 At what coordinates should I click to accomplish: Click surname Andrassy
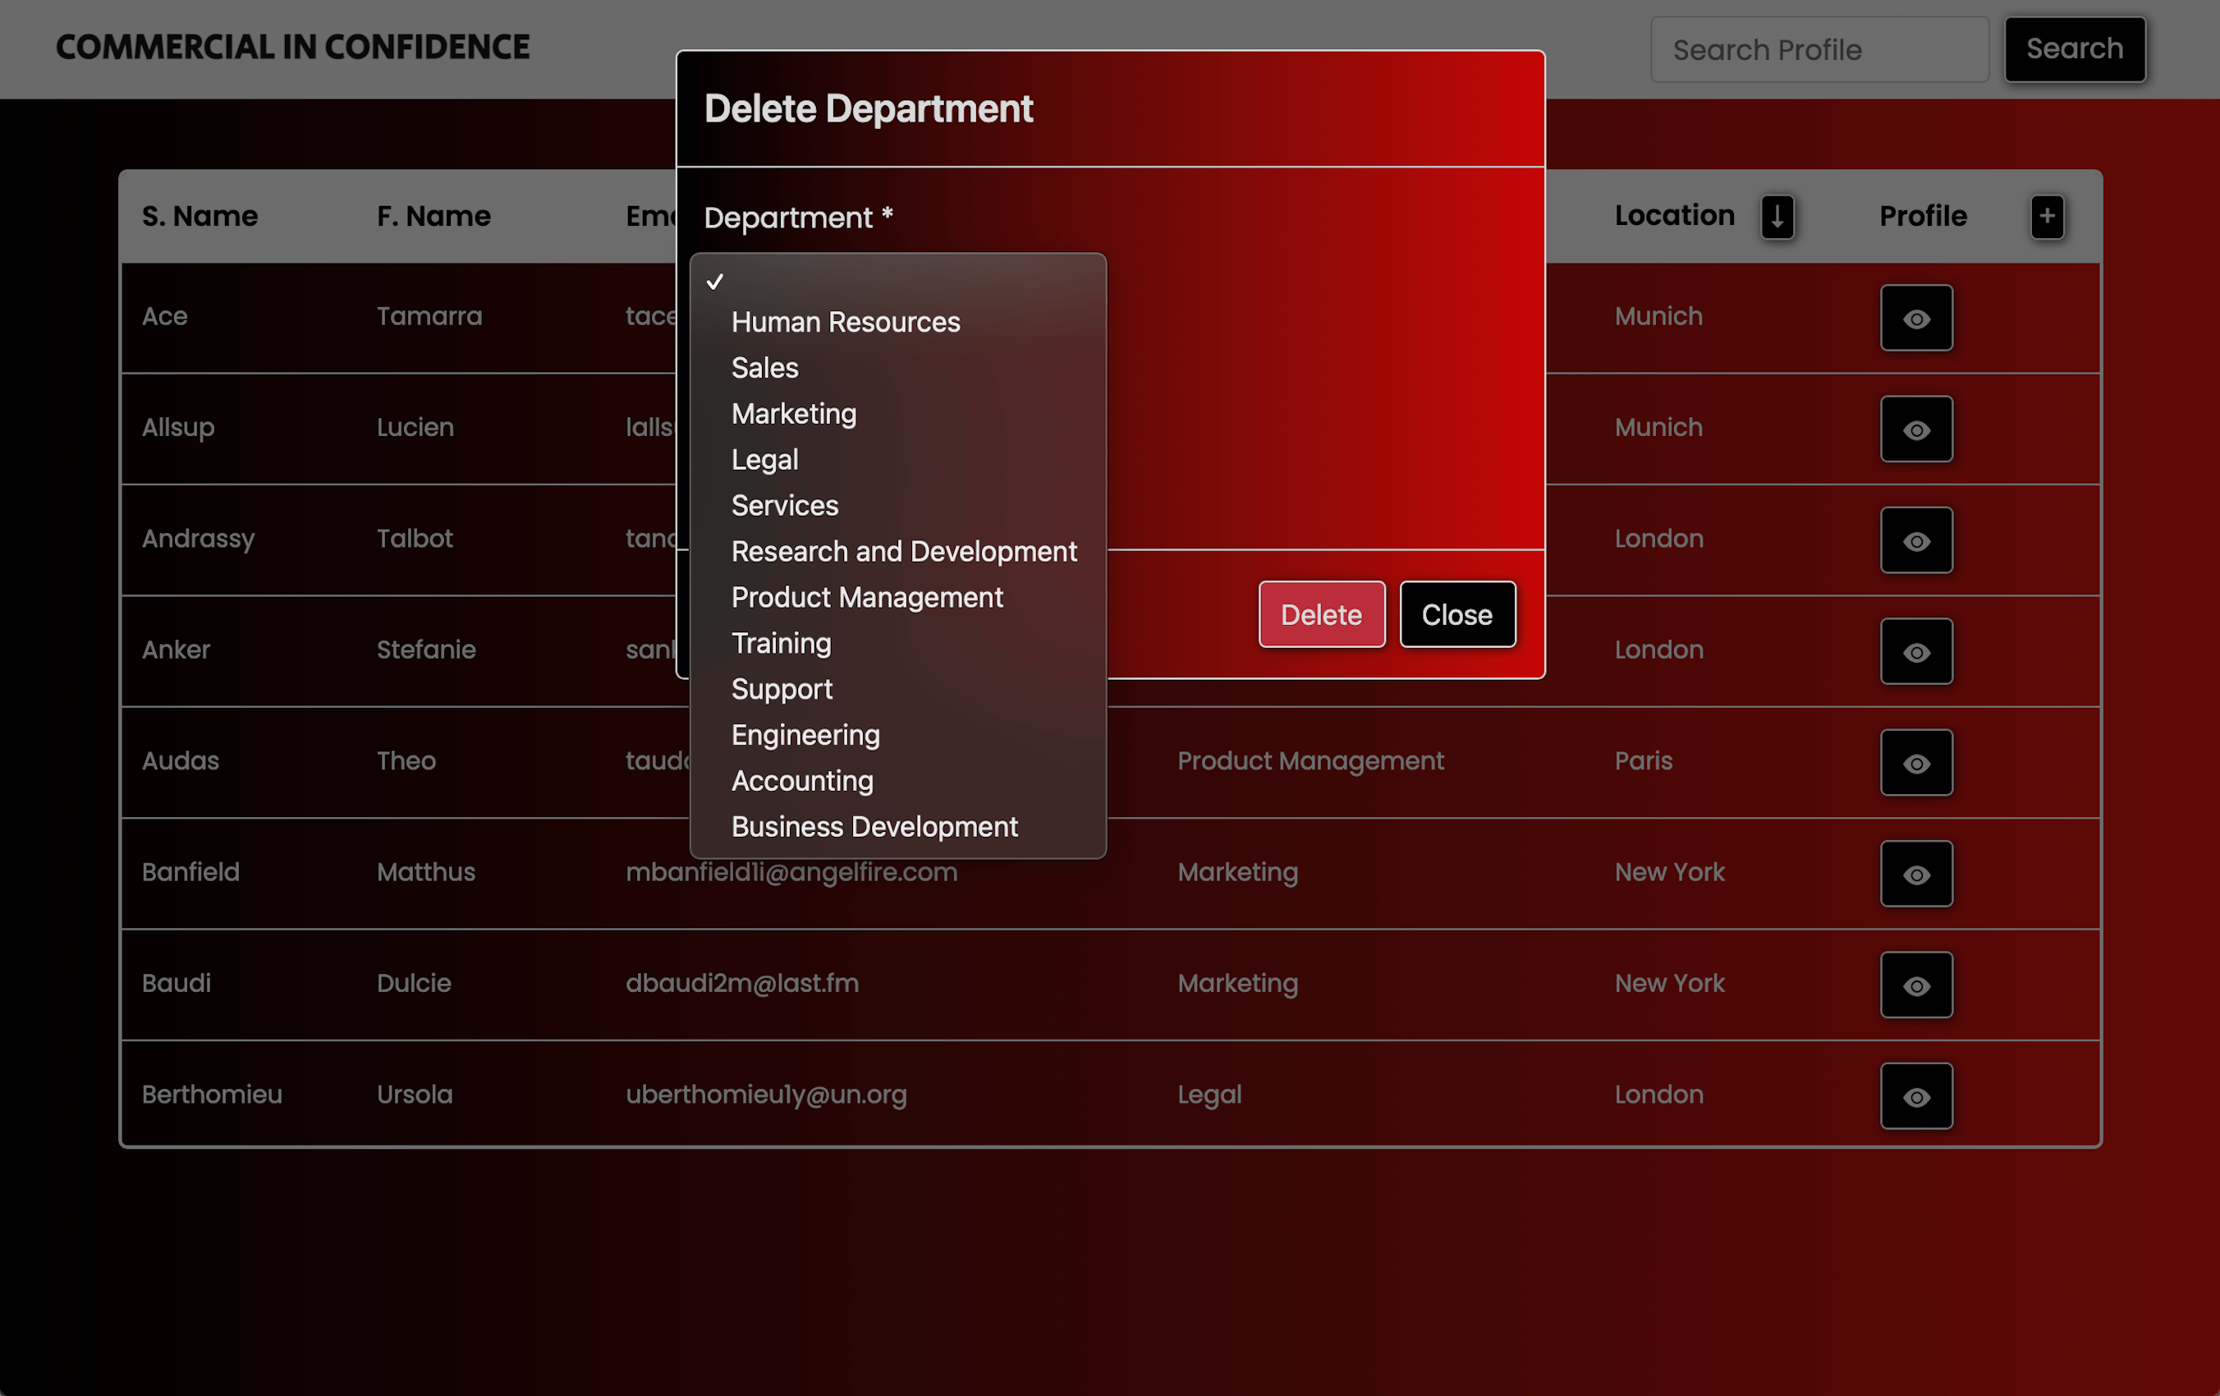(198, 540)
